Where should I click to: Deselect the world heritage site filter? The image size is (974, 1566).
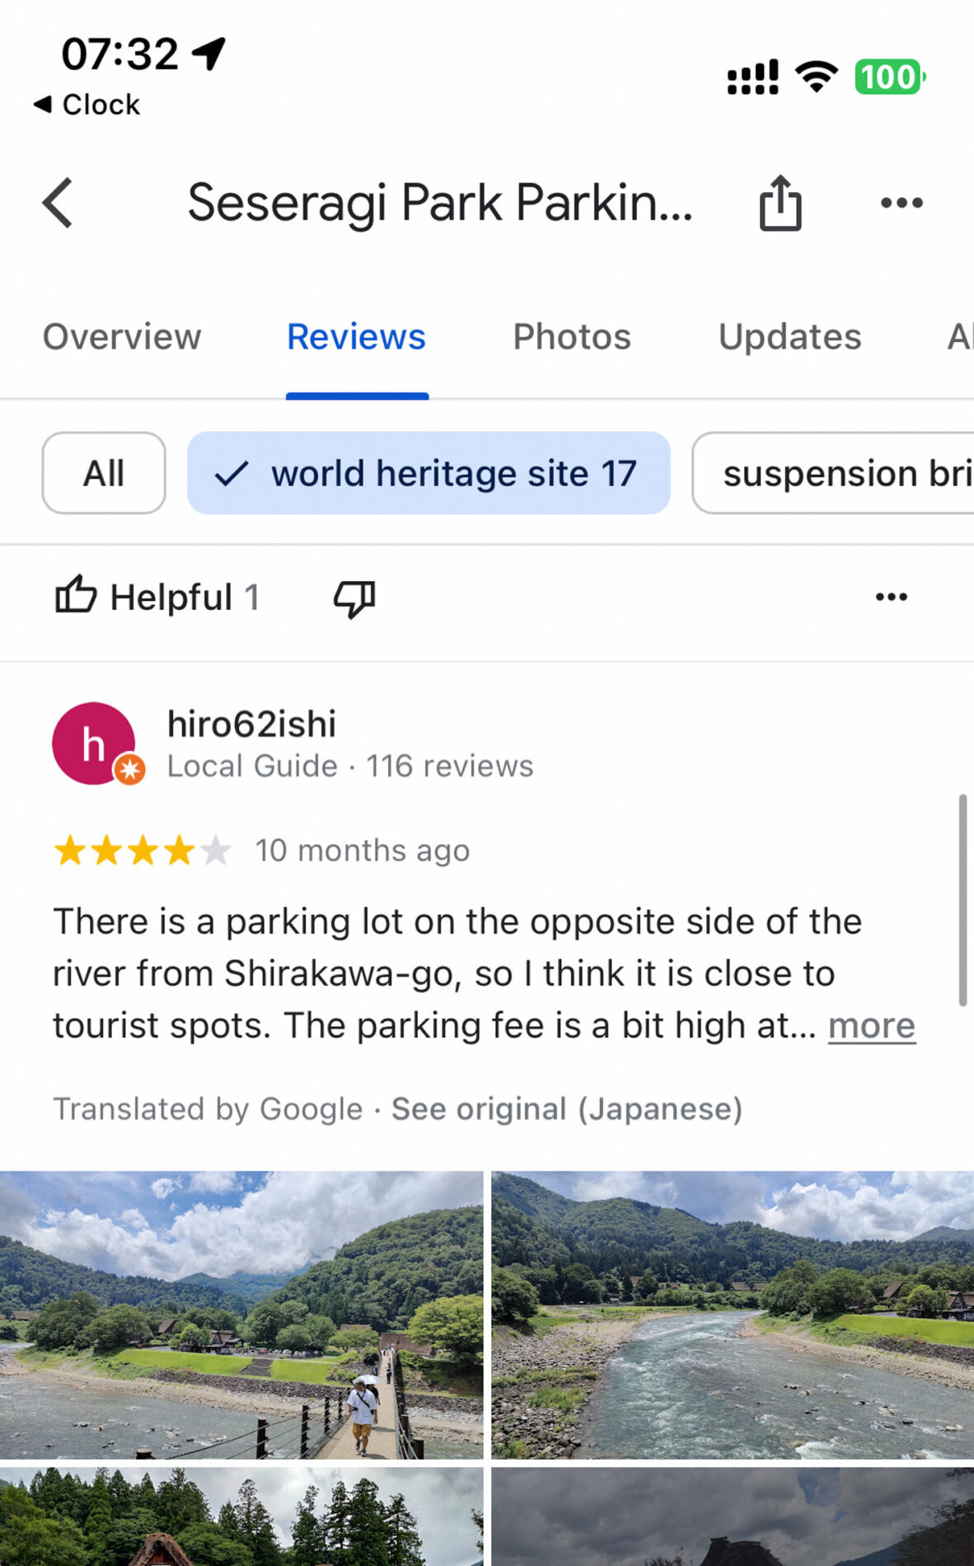pyautogui.click(x=428, y=473)
